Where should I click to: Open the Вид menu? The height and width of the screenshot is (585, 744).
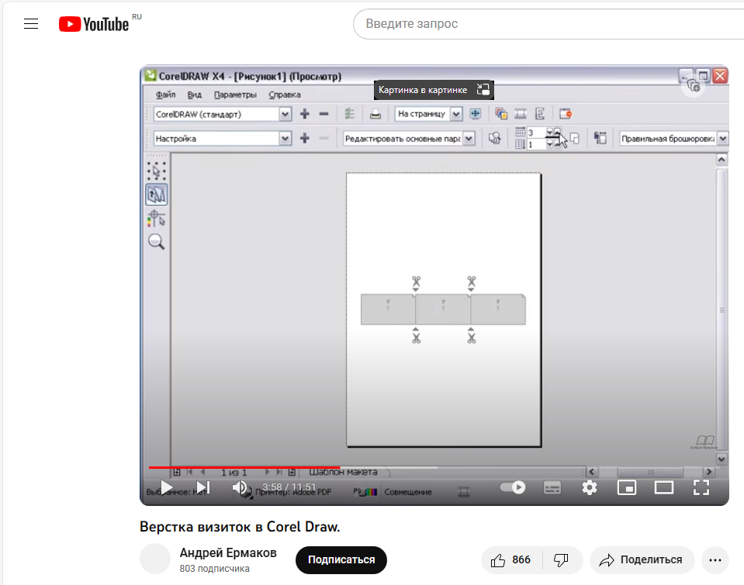195,95
